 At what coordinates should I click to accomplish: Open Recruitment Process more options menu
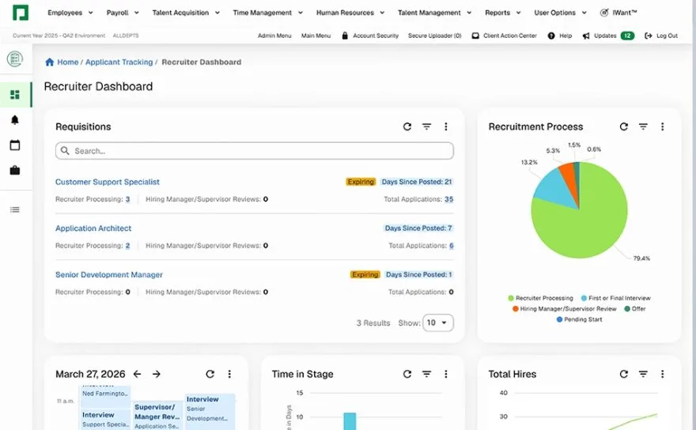click(662, 127)
